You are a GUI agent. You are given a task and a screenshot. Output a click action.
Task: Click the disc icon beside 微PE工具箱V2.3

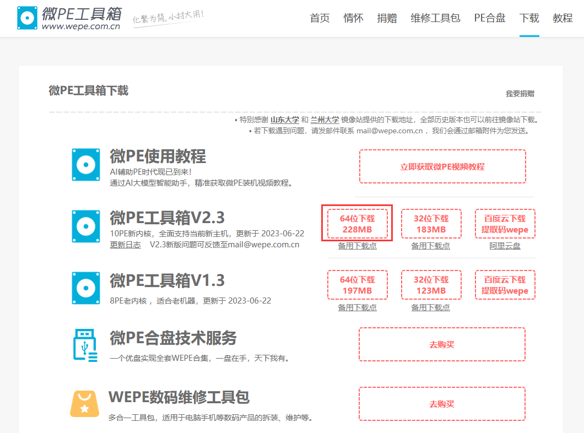click(85, 226)
